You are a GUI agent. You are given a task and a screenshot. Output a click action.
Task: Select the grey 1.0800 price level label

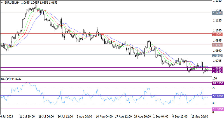217,56
